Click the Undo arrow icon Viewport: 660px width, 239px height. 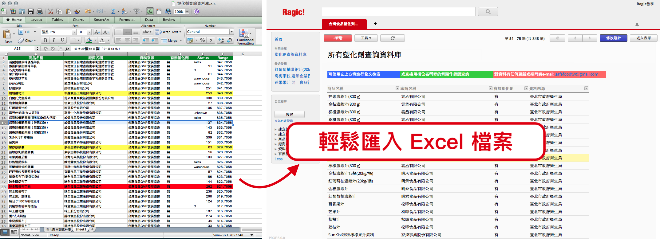(x=88, y=11)
